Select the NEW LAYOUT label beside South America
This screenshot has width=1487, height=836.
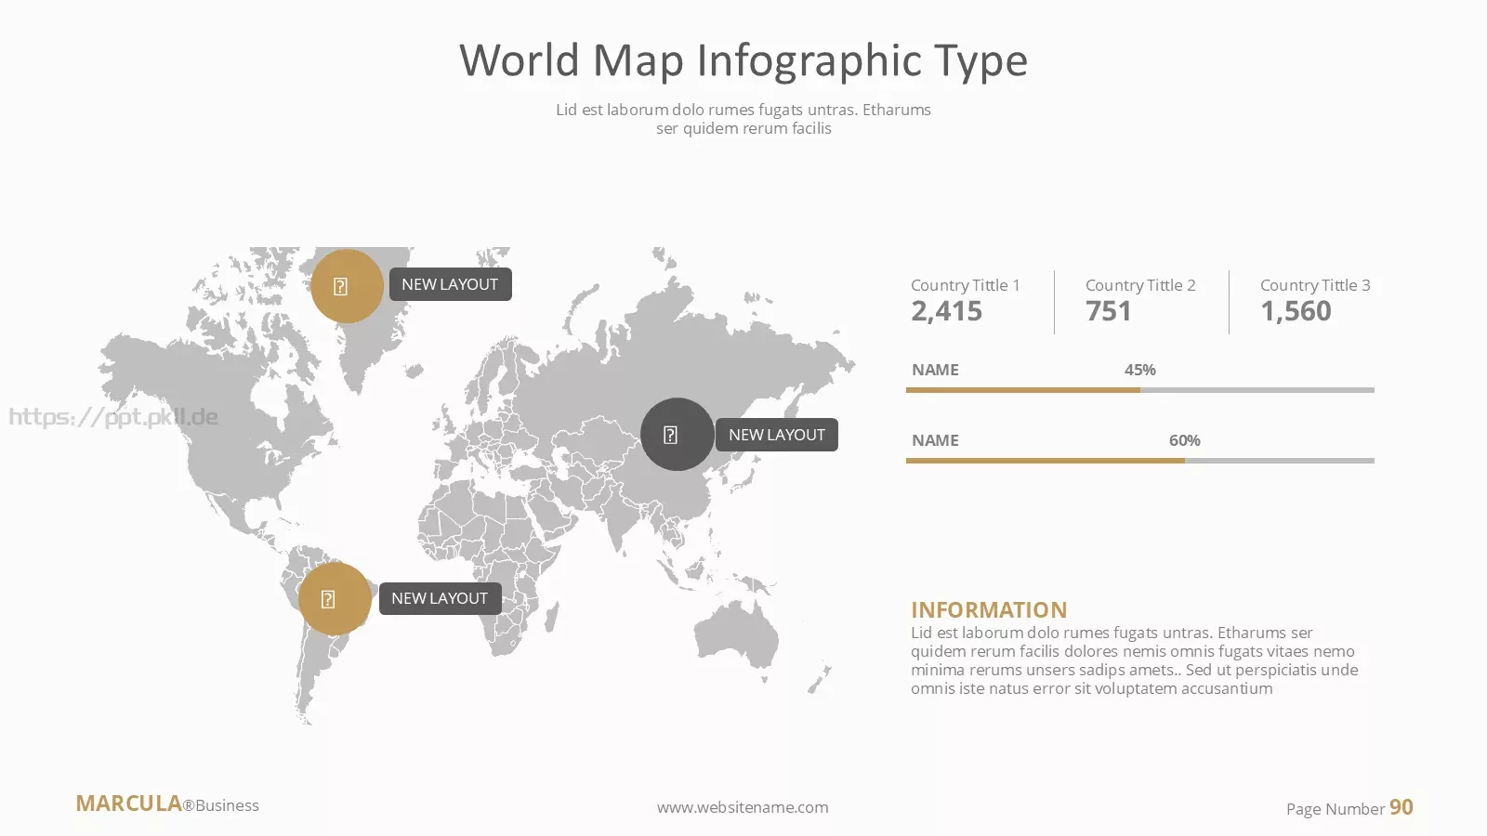pos(440,598)
